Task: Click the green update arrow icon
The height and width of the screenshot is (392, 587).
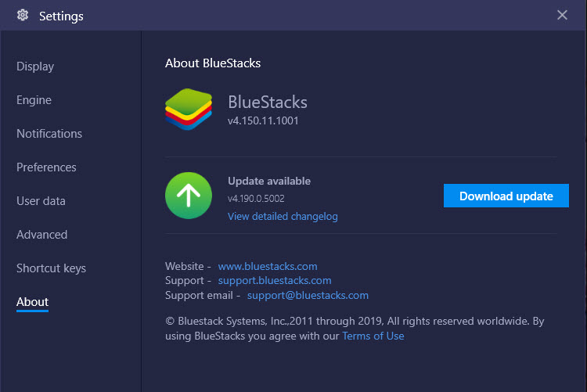Action: pos(189,196)
